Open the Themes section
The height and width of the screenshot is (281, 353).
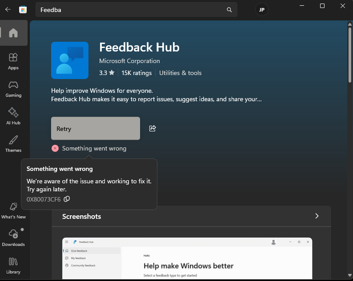point(13,144)
